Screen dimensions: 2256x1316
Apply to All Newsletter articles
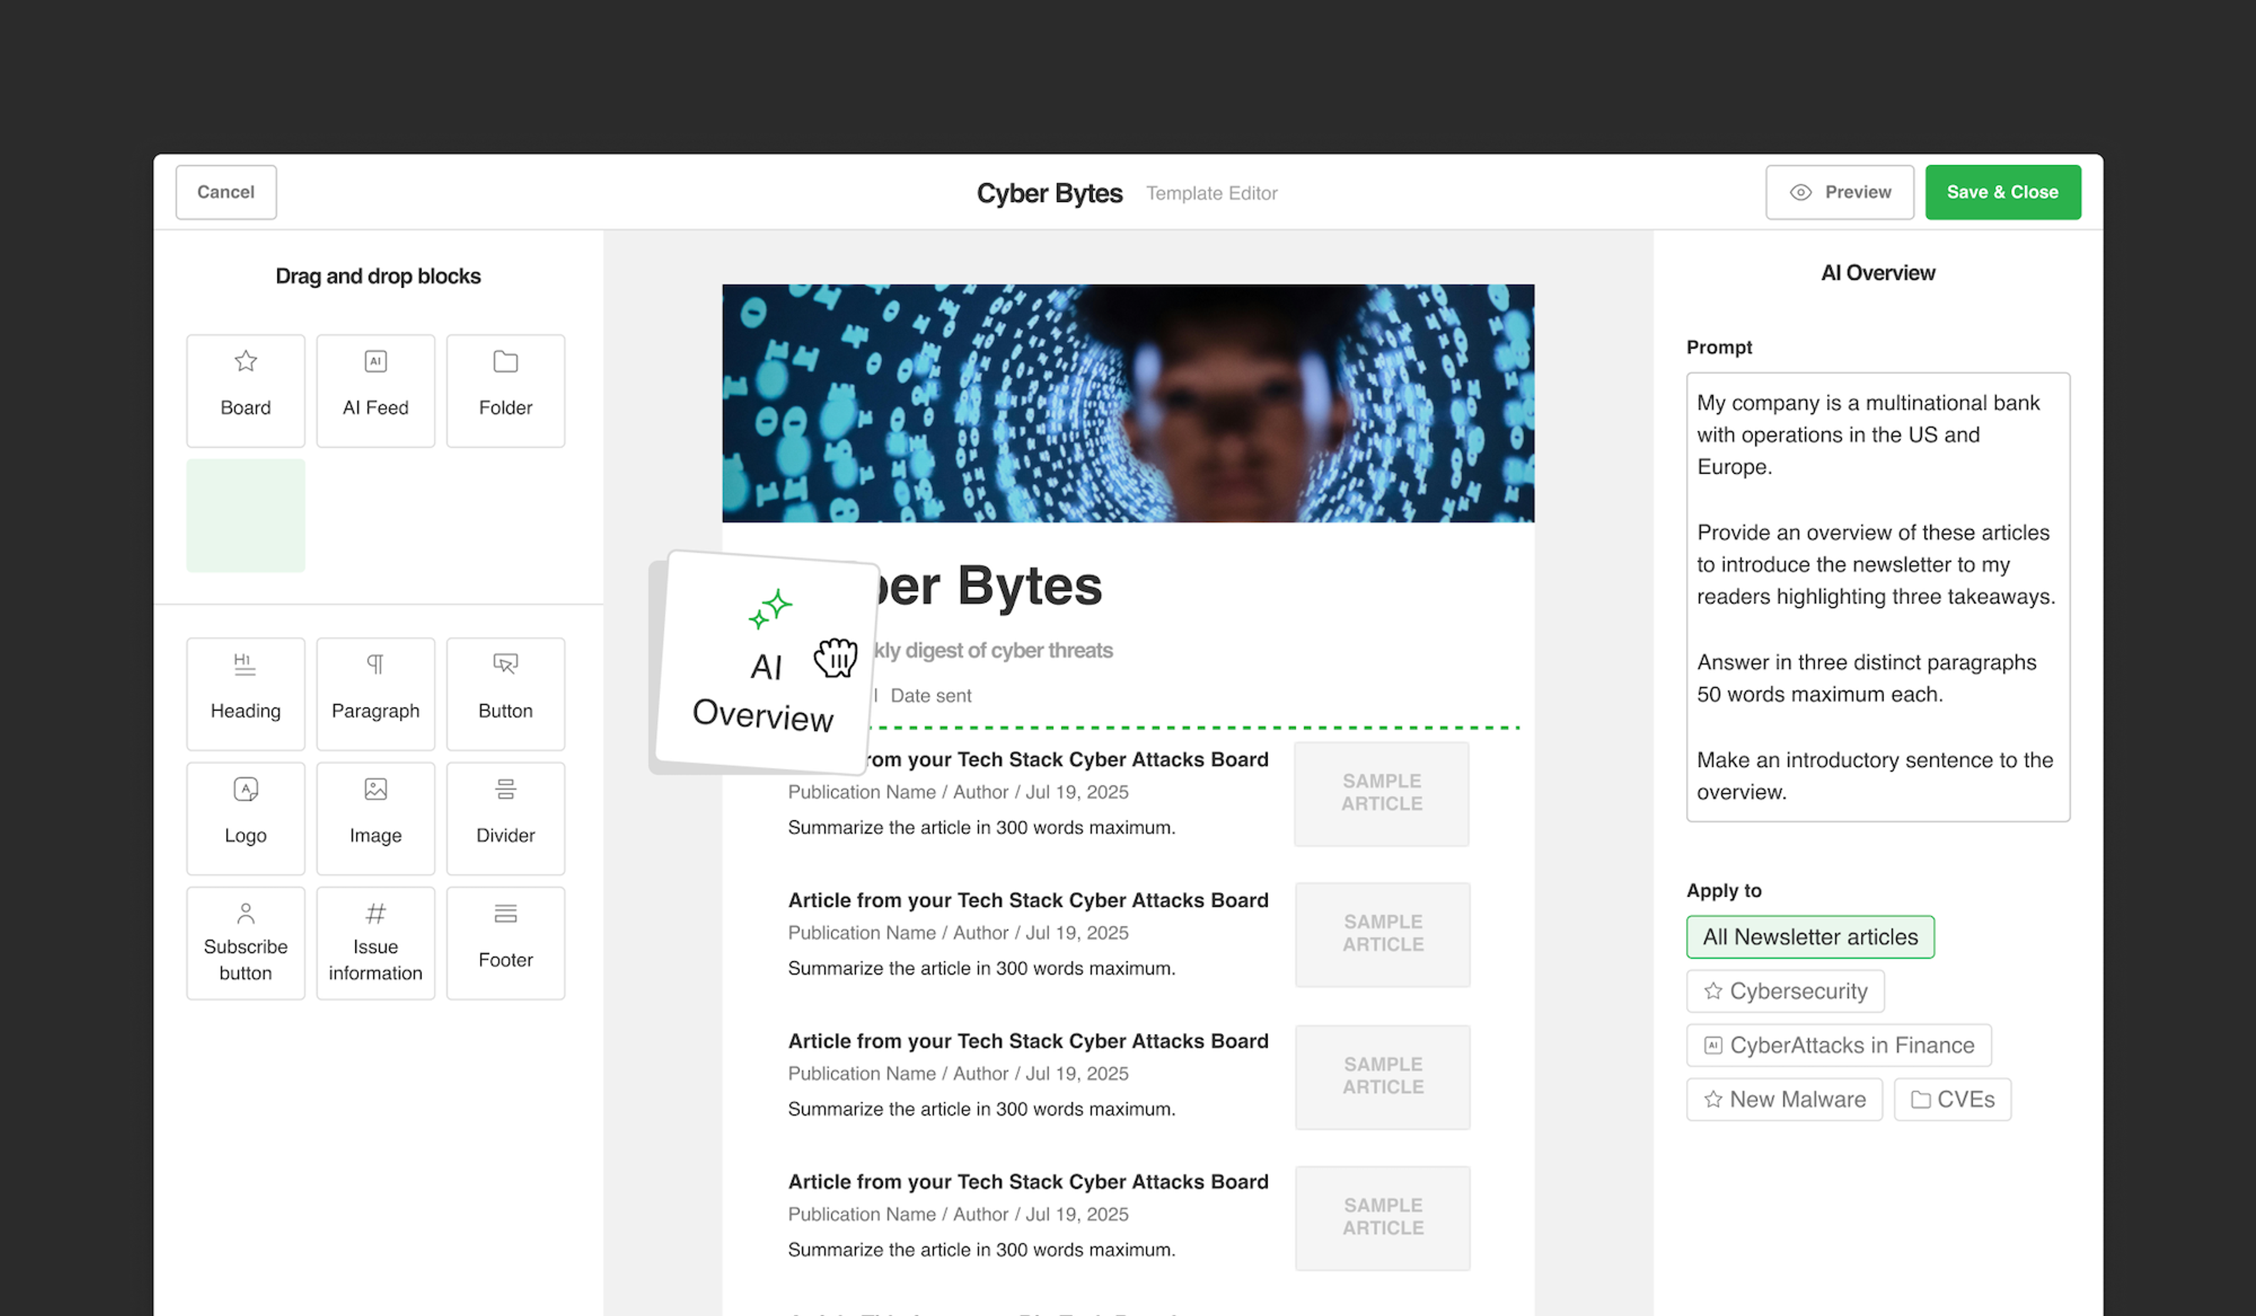(x=1810, y=937)
